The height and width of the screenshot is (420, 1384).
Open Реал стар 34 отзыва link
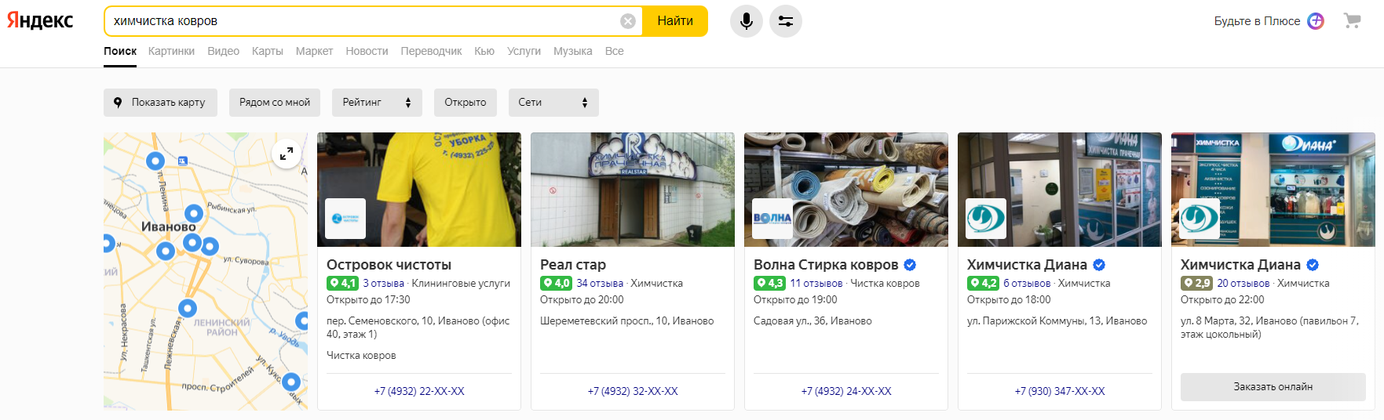tap(600, 284)
